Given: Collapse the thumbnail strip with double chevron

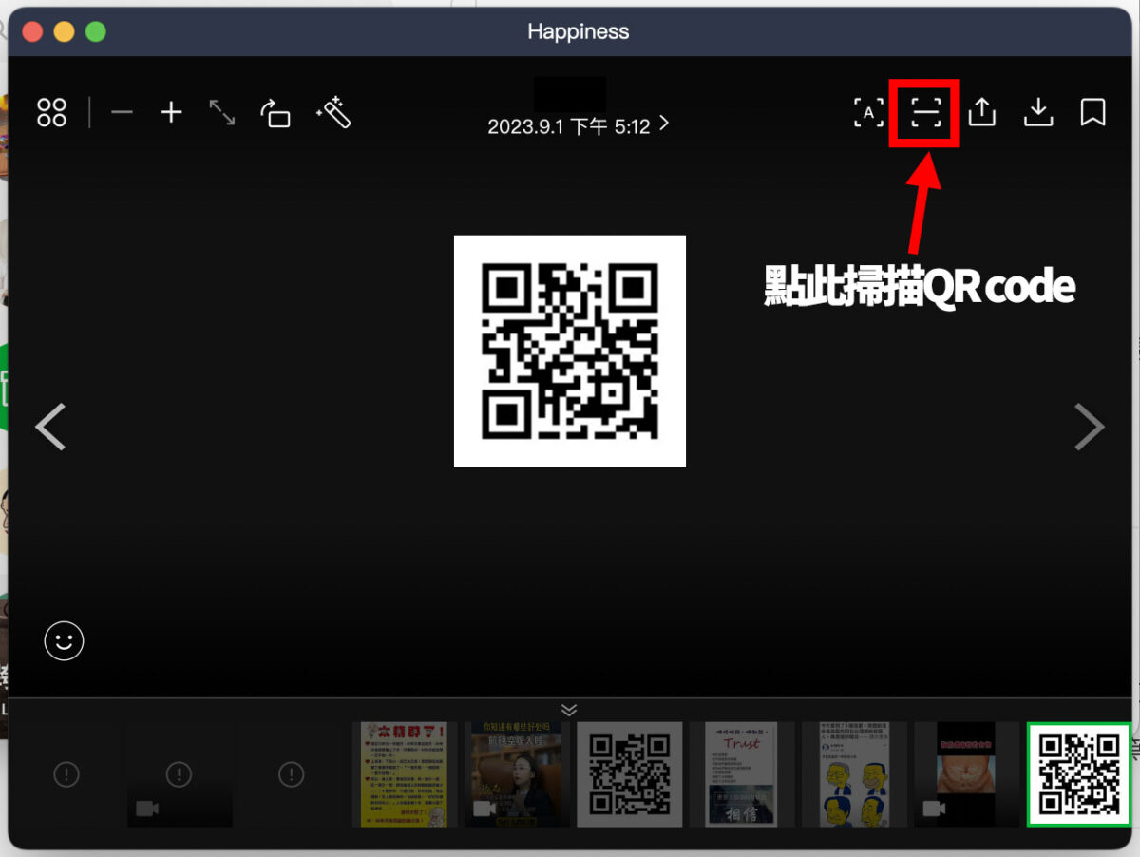Looking at the screenshot, I should (x=569, y=710).
